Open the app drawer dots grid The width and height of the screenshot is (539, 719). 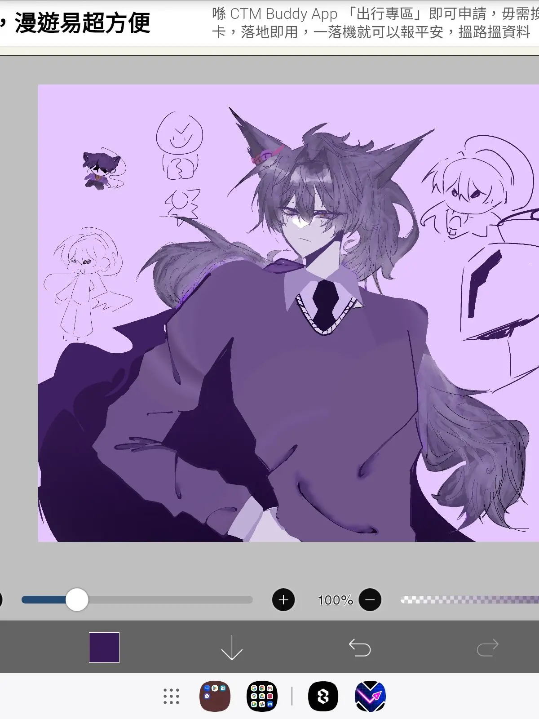[171, 697]
